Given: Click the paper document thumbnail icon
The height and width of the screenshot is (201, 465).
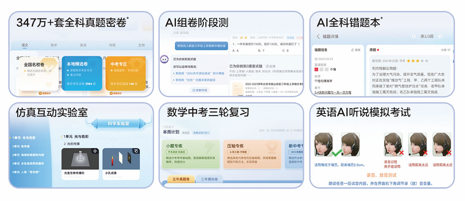Looking at the screenshot, I should pyautogui.click(x=238, y=90).
